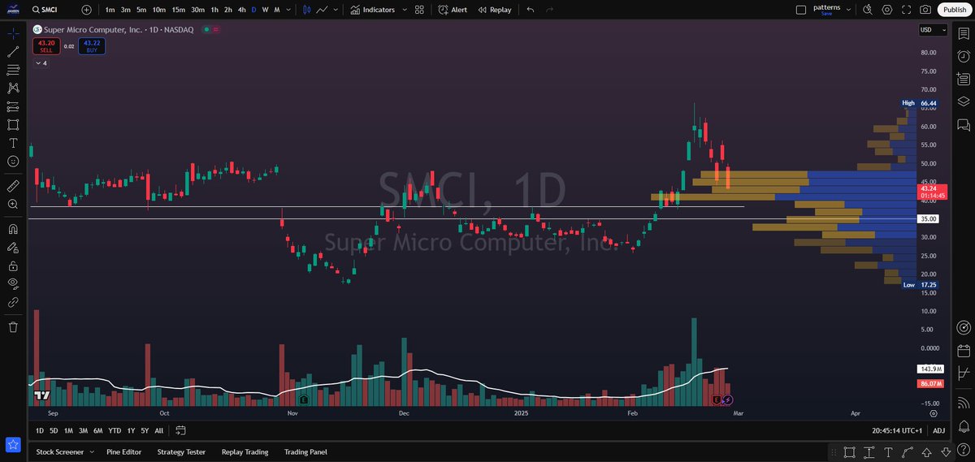Click the blue BUY 43.22 button

point(92,46)
